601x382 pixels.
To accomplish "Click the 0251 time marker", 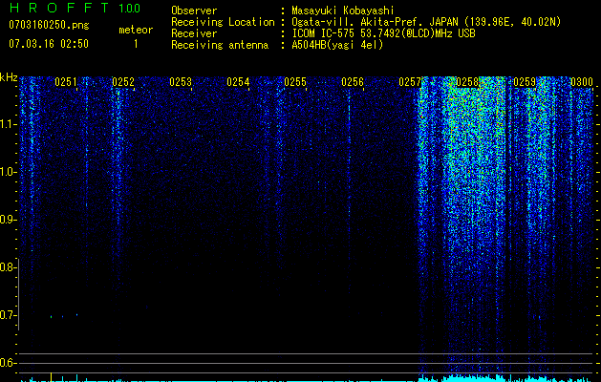I will click(x=66, y=82).
